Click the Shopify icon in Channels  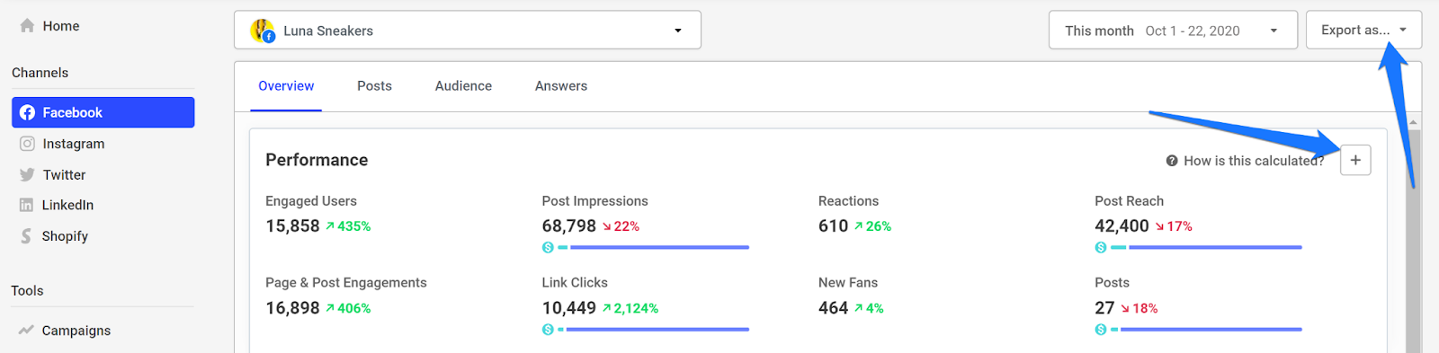26,236
